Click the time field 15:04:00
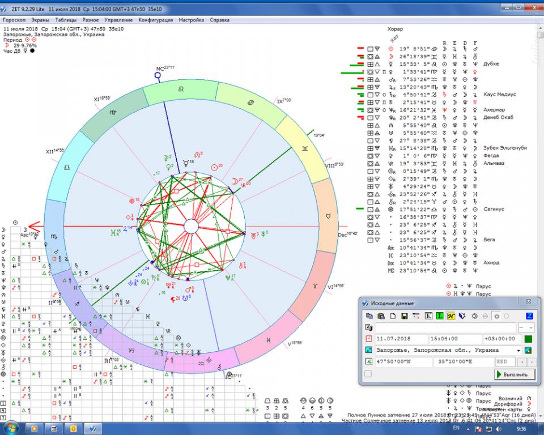 coord(455,339)
